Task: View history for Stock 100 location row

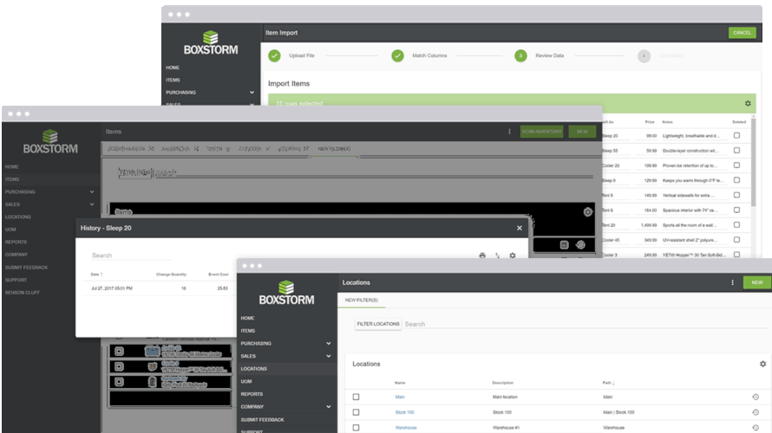Action: click(756, 412)
